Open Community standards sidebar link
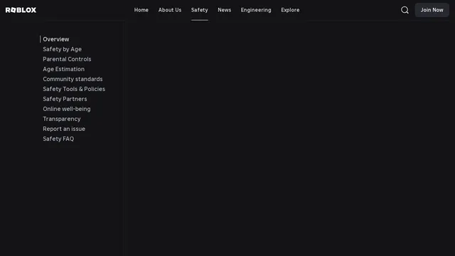The image size is (455, 256). (73, 79)
